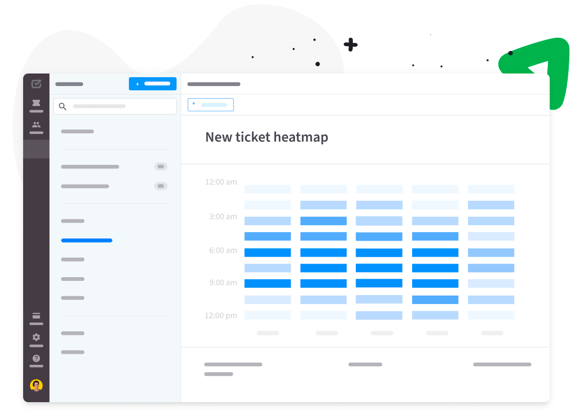Open the tickets section via ticket icon
This screenshot has height=420, width=572.
point(36,103)
